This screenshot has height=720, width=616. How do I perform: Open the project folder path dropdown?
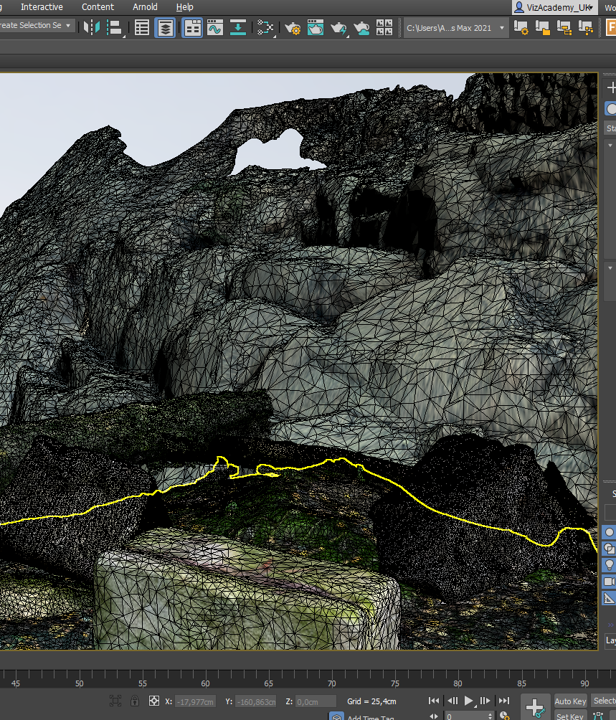pos(500,27)
